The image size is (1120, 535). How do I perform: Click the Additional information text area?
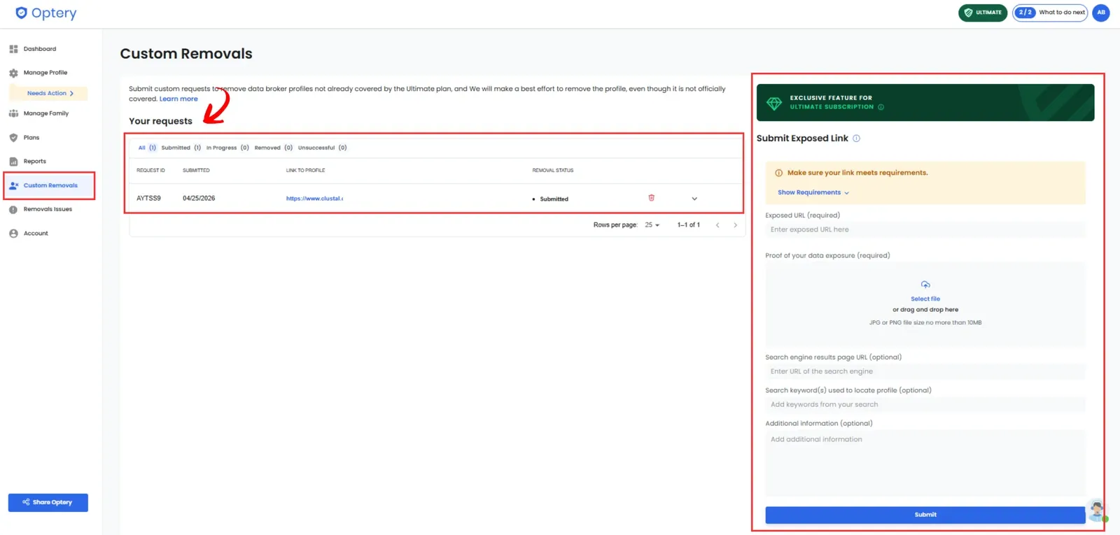coord(925,462)
